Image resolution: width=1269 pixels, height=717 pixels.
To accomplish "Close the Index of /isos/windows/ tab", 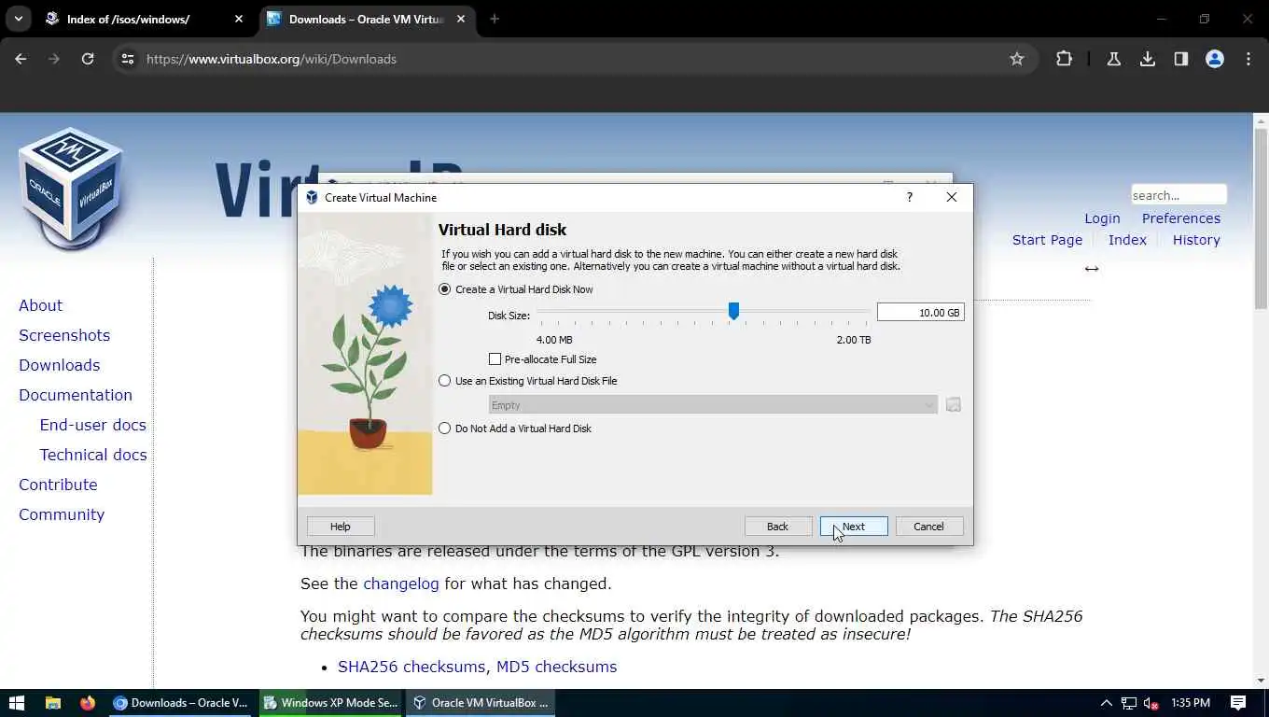I will tap(239, 19).
